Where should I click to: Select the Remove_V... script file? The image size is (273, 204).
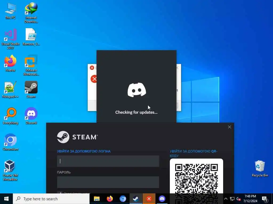tap(31, 37)
